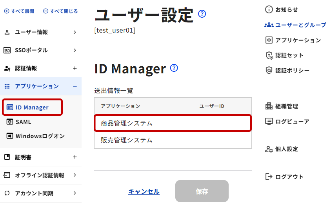Expand the 認証情報 section plus sign
Viewport: 331px width, 204px height.
tap(75, 68)
